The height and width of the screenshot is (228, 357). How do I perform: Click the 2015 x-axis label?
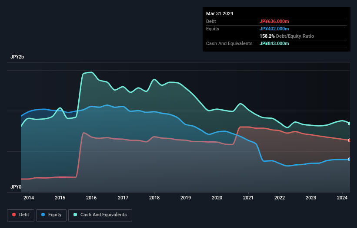point(60,198)
